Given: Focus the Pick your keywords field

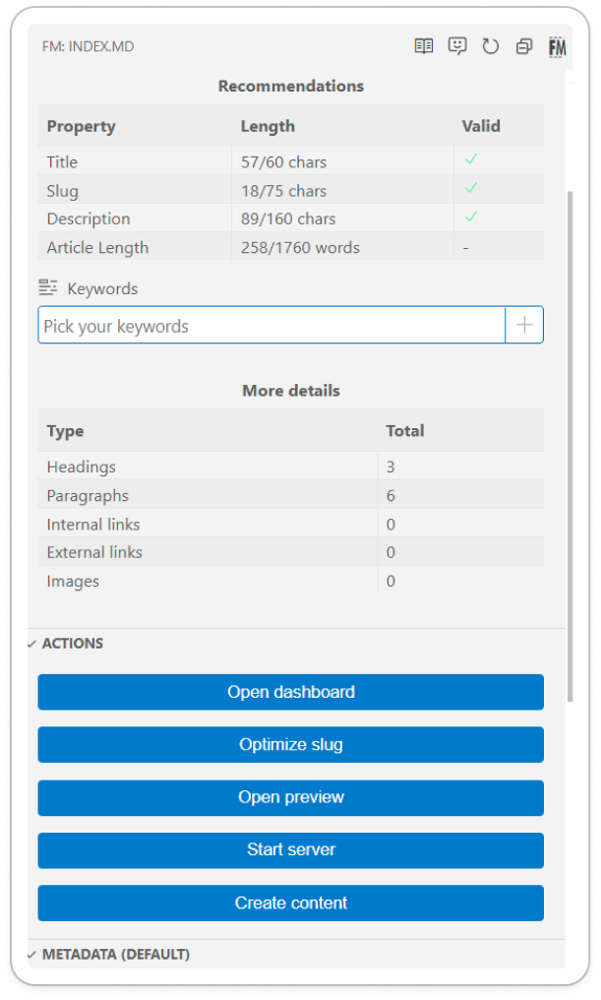Looking at the screenshot, I should point(271,325).
